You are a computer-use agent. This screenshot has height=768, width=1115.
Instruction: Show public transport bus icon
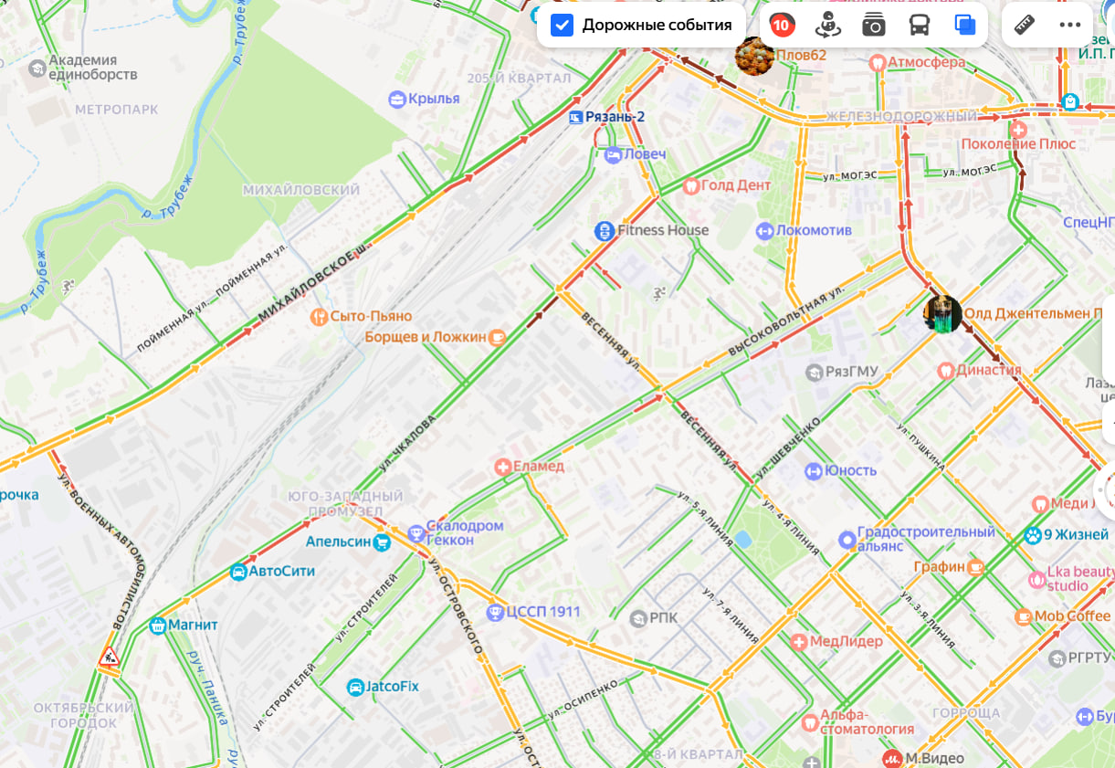tap(920, 25)
